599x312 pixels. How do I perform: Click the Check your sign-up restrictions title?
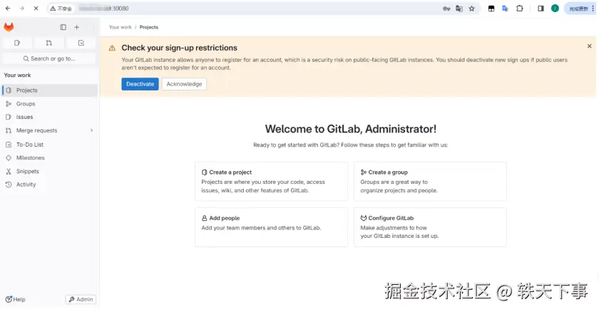(179, 48)
